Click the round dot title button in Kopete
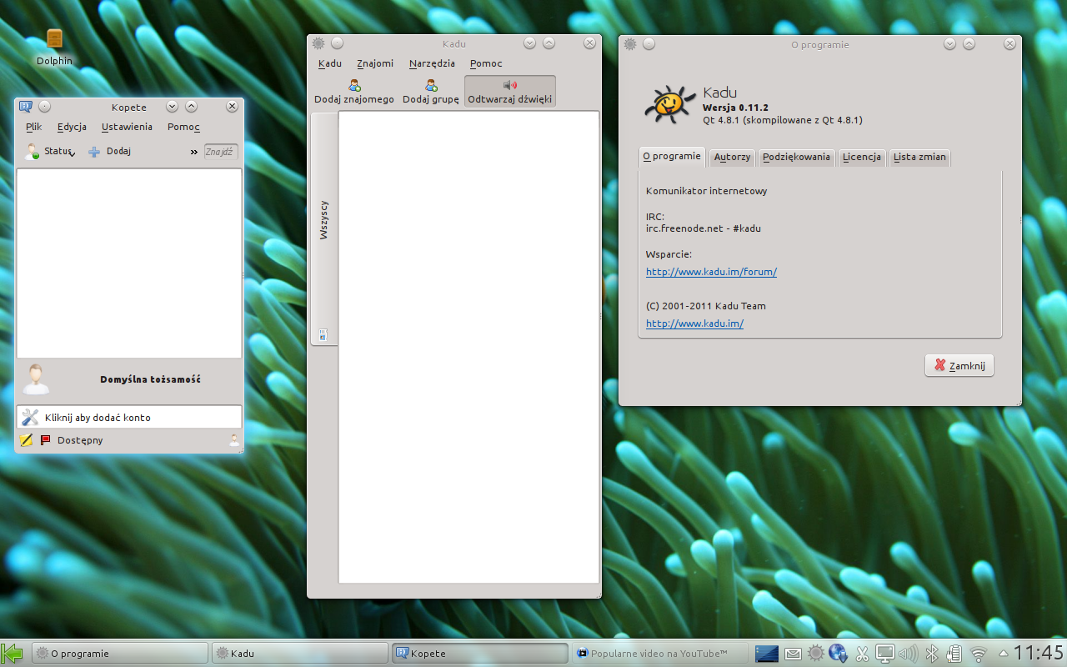Screen dimensions: 1067x667 coord(45,106)
